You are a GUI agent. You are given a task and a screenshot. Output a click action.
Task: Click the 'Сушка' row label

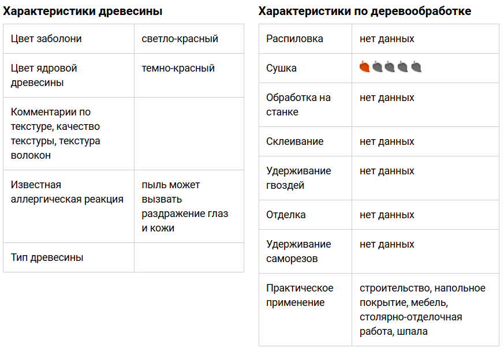pyautogui.click(x=281, y=68)
